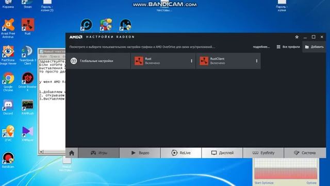This screenshot has height=186, width=330.
Task: Switch to the Игры tab
Action: coord(98,153)
